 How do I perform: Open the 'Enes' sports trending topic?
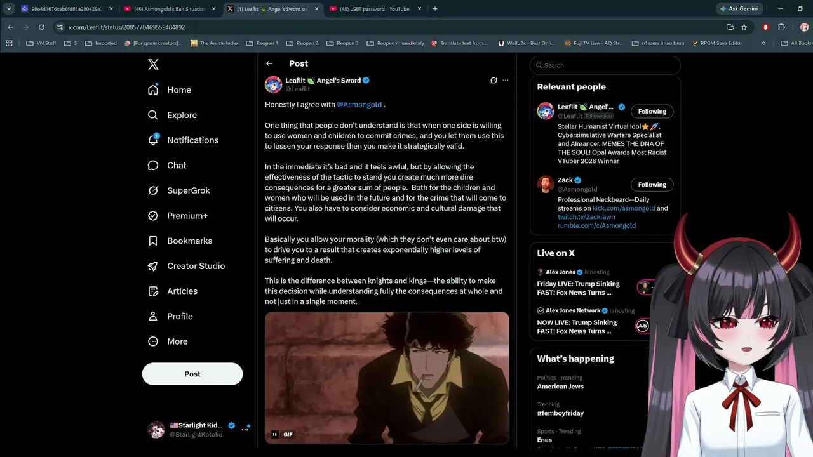click(544, 440)
